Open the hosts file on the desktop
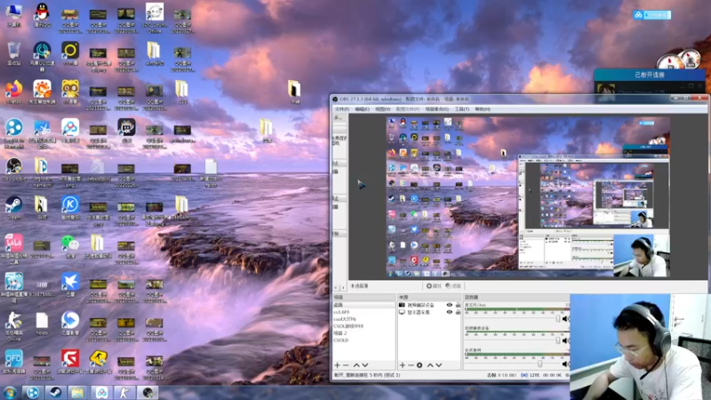 tap(42, 324)
